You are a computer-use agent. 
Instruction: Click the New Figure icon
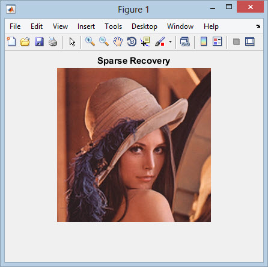click(11, 41)
